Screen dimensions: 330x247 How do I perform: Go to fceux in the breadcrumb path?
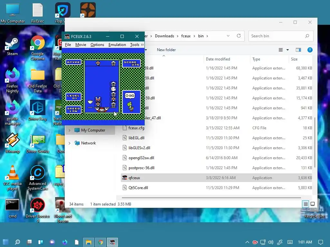tap(186, 36)
